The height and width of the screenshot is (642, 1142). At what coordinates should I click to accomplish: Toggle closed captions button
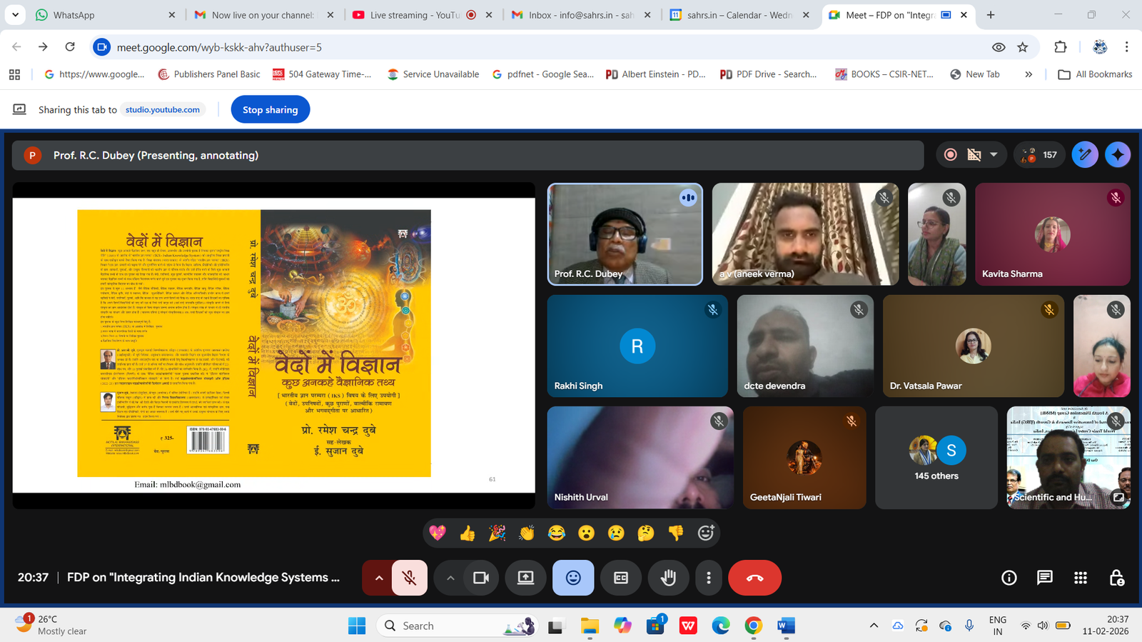pos(621,578)
